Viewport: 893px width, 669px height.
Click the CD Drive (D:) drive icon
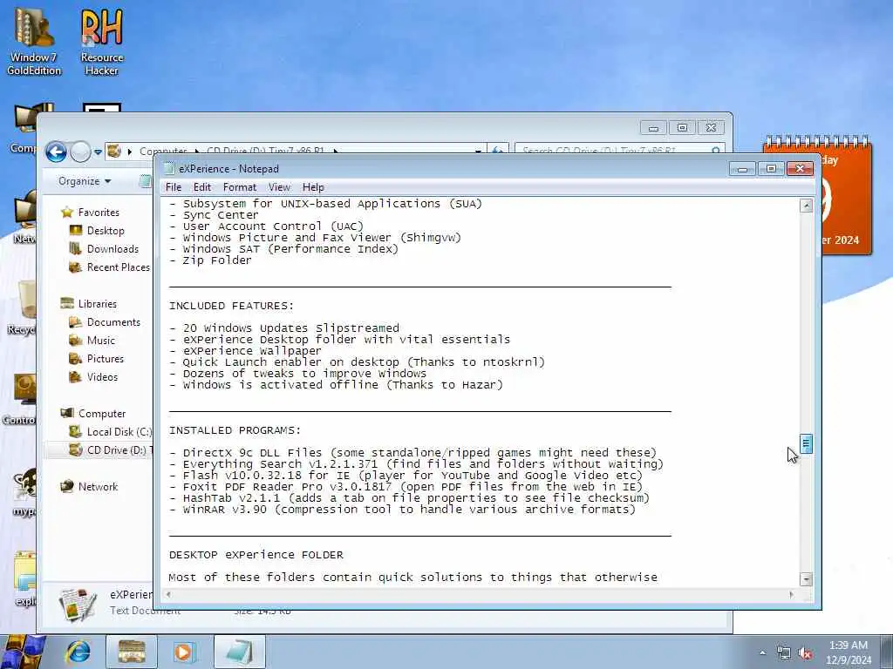pos(76,450)
